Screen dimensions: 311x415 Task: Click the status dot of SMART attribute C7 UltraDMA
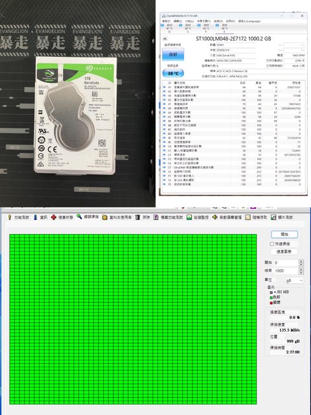pos(164,167)
